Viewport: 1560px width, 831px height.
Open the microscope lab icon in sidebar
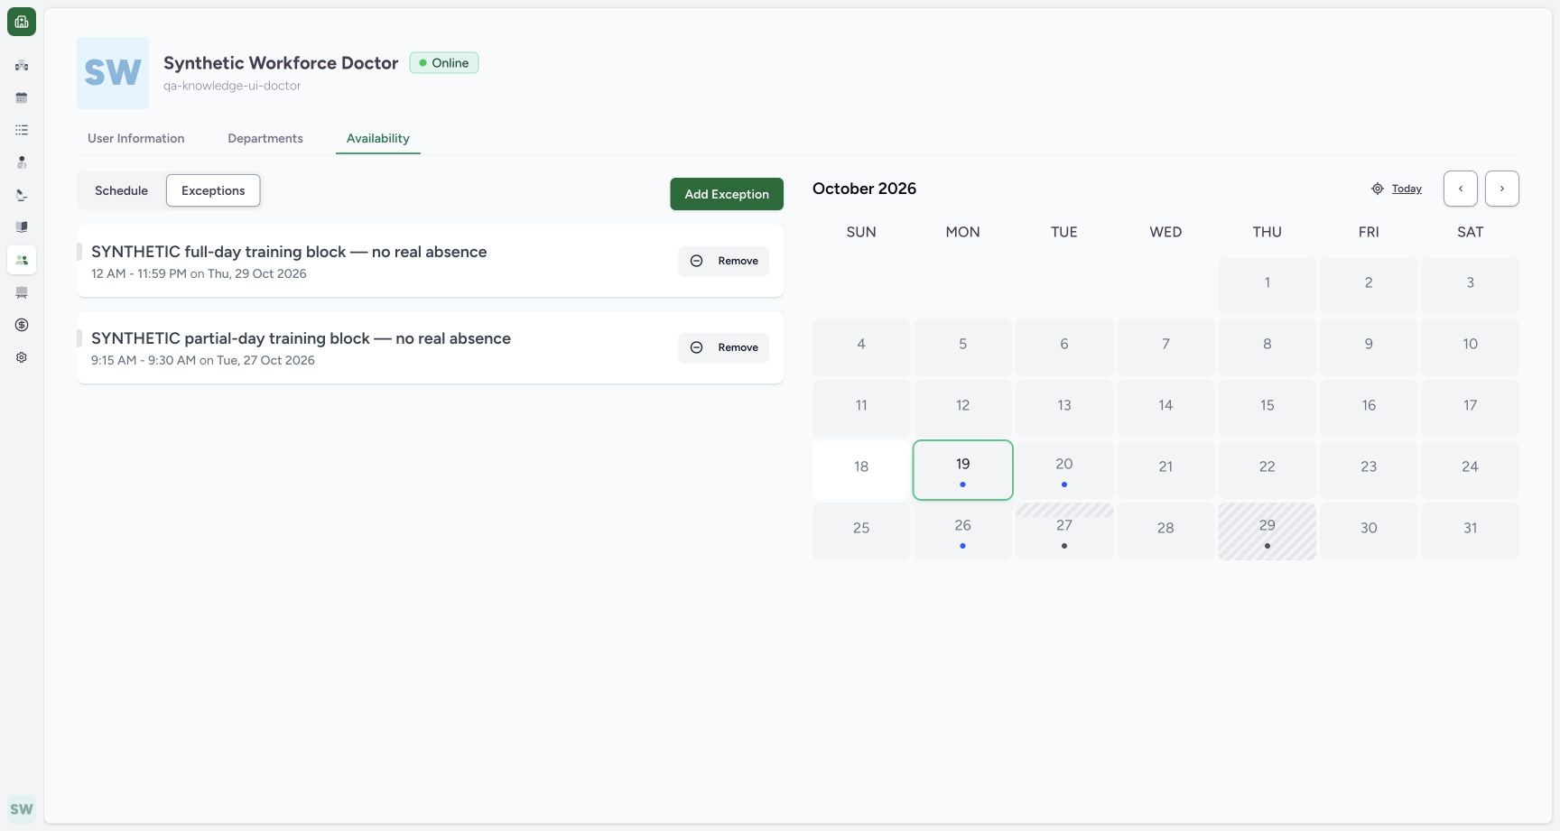click(x=22, y=195)
